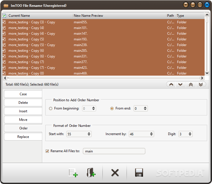Click the Add Files icon
Viewport: 212px width, 184px height.
pyautogui.click(x=73, y=173)
